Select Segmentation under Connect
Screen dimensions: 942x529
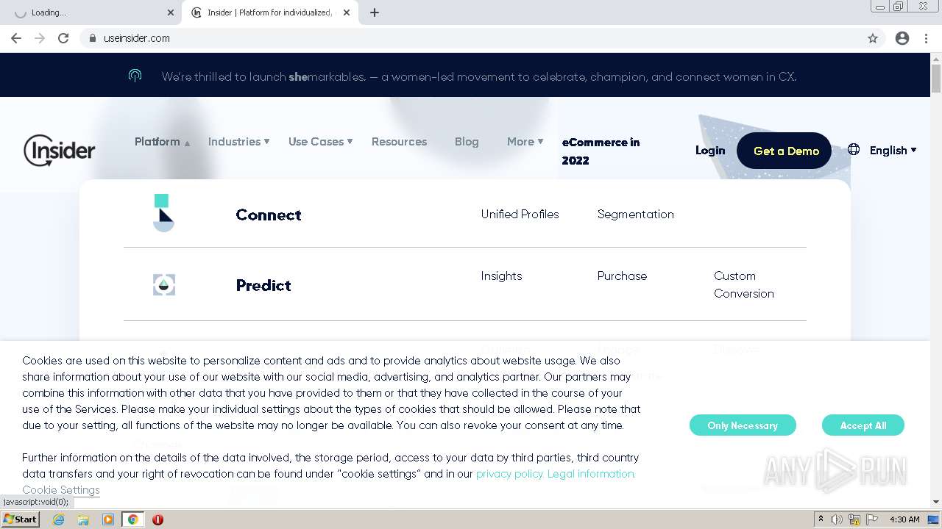click(635, 214)
